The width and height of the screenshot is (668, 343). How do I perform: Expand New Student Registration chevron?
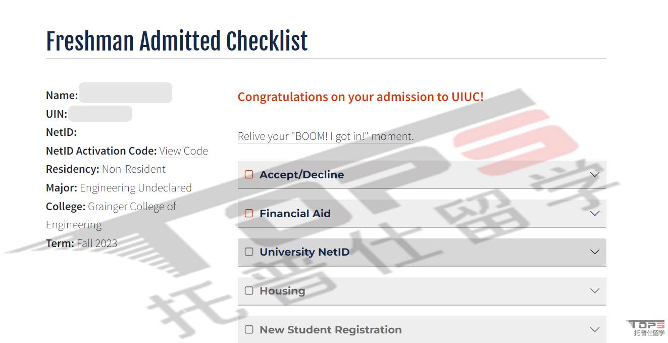595,330
